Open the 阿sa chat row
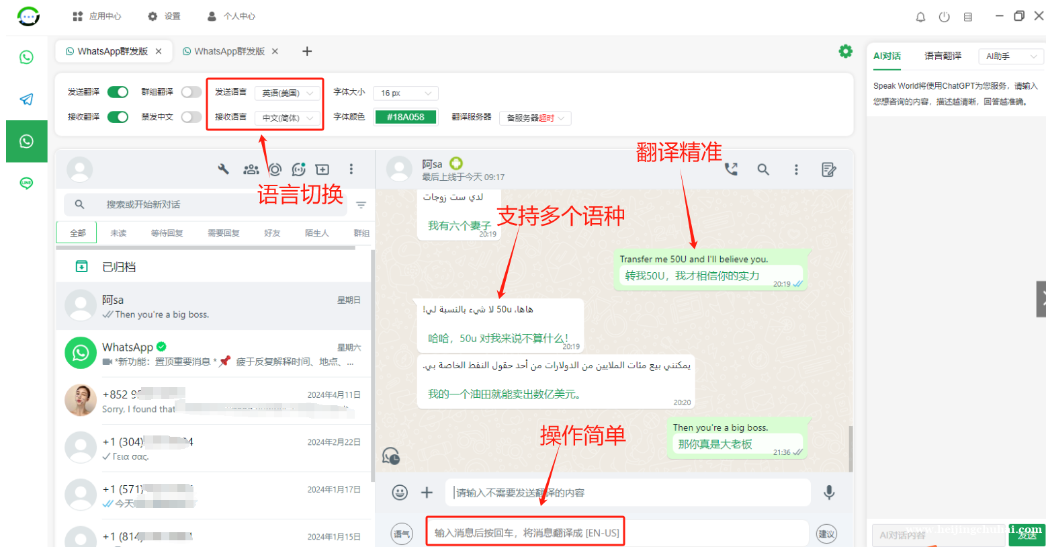The image size is (1046, 547). (213, 306)
